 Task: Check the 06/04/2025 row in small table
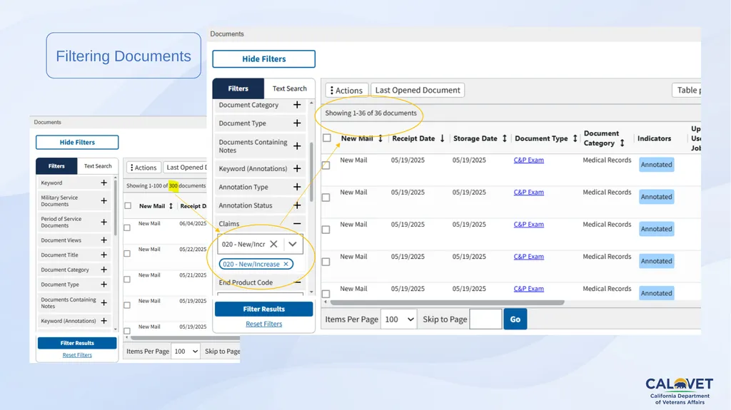[127, 228]
